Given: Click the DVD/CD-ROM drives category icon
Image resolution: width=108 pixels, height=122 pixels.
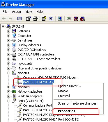Looking at the screenshot, I should (x=14, y=50).
